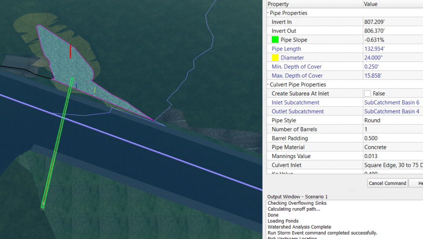Image resolution: width=423 pixels, height=239 pixels.
Task: Click the red marker on the pond
Action: click(70, 52)
